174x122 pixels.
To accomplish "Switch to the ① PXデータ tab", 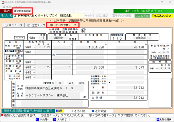I will (13, 25).
